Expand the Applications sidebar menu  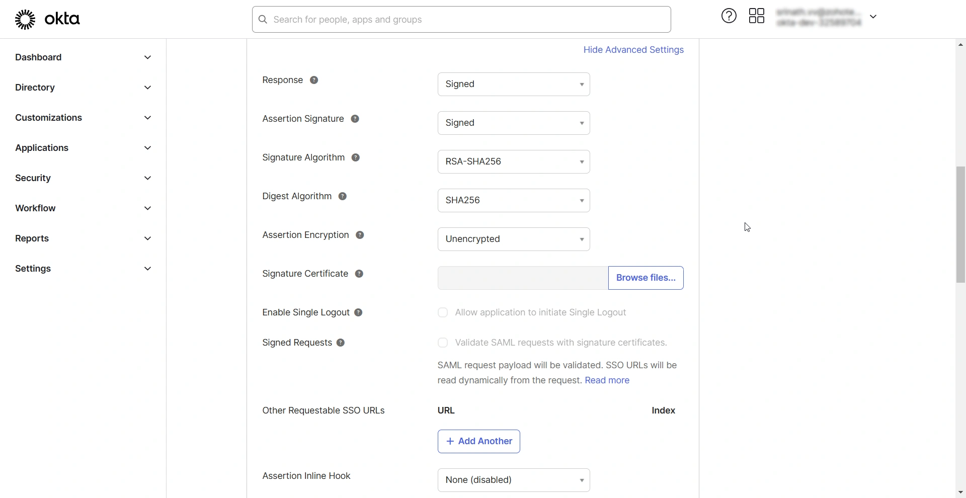pos(83,148)
